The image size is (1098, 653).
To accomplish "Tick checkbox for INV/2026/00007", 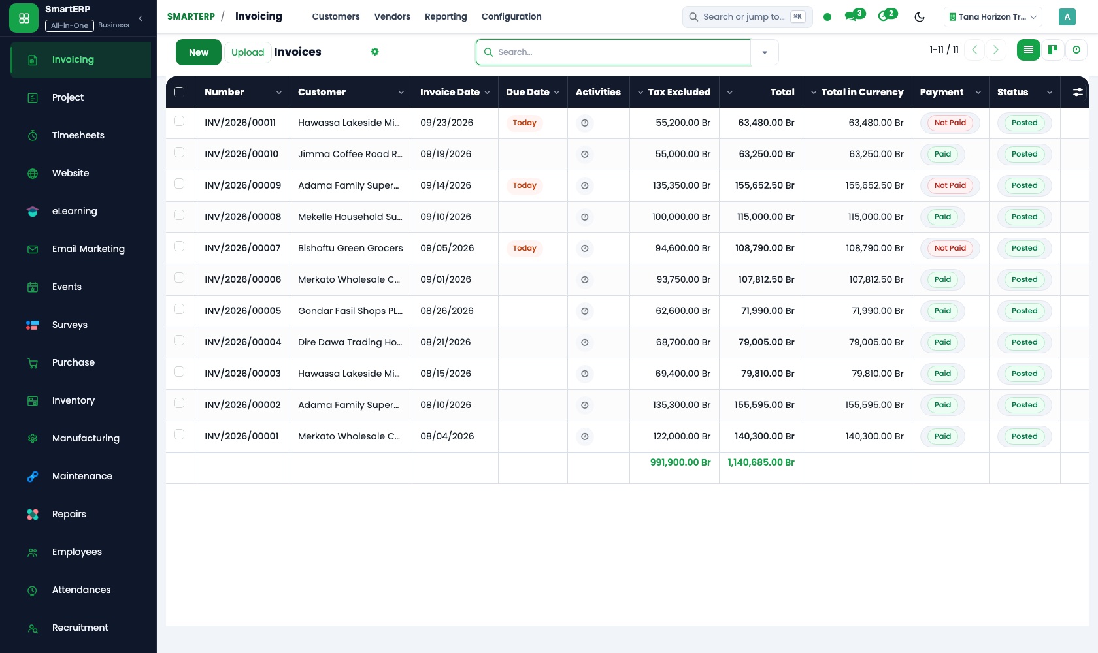I will (179, 246).
